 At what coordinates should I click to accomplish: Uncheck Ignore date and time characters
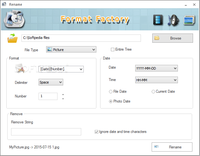pyautogui.click(x=96, y=132)
